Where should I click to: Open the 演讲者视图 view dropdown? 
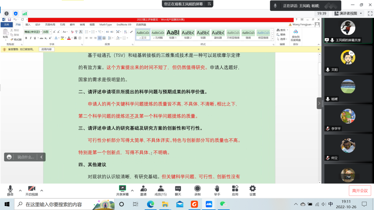tap(348, 14)
